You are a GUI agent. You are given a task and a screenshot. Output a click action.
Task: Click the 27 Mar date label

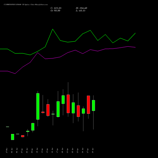click(x=7, y=150)
